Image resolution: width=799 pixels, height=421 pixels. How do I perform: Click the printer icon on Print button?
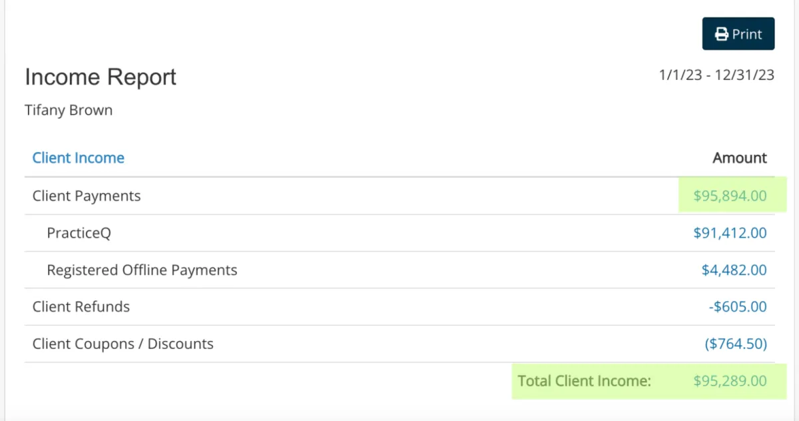click(721, 34)
